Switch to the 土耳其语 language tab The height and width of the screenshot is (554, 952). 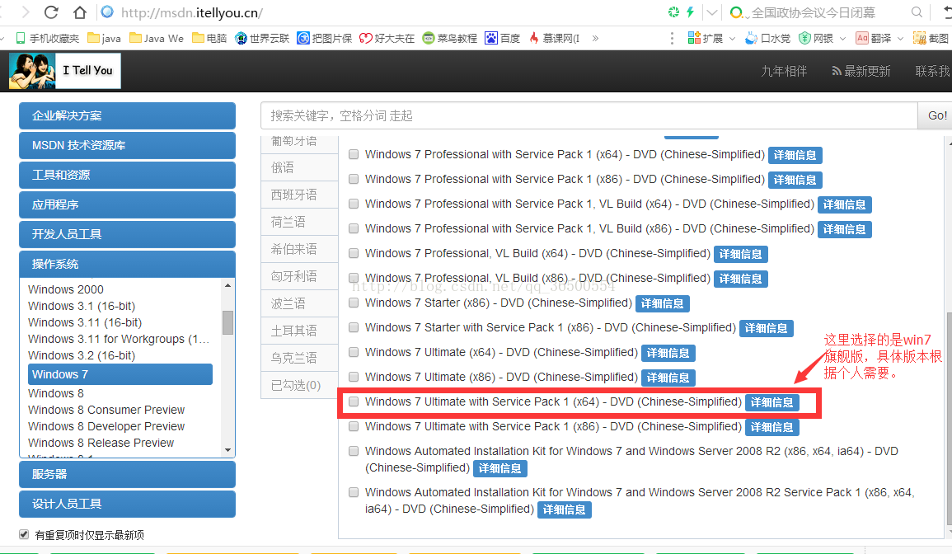pyautogui.click(x=299, y=331)
